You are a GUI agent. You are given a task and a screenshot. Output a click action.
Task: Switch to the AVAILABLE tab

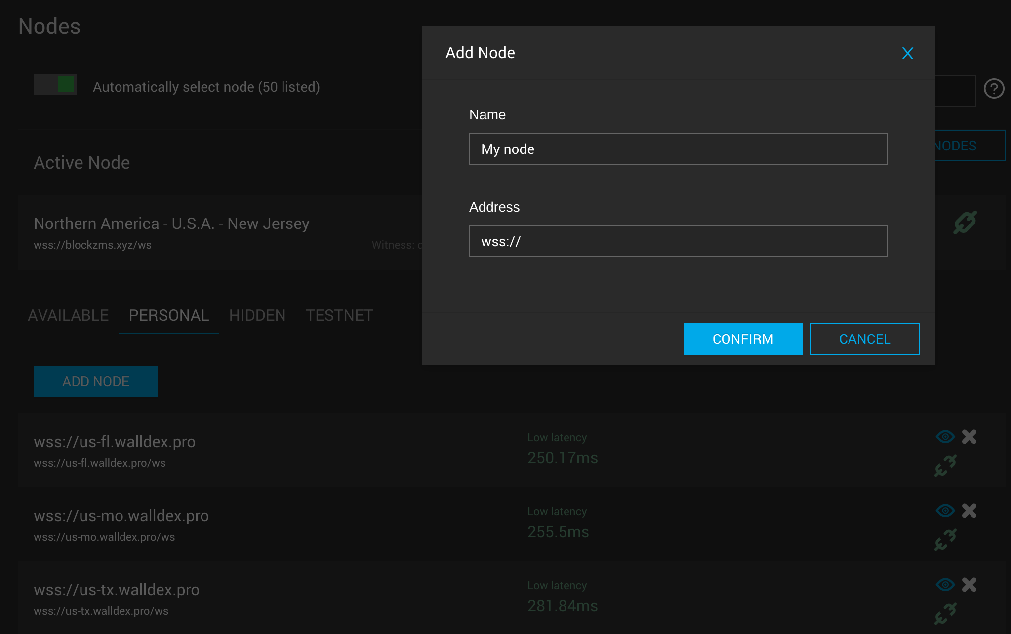click(x=68, y=315)
